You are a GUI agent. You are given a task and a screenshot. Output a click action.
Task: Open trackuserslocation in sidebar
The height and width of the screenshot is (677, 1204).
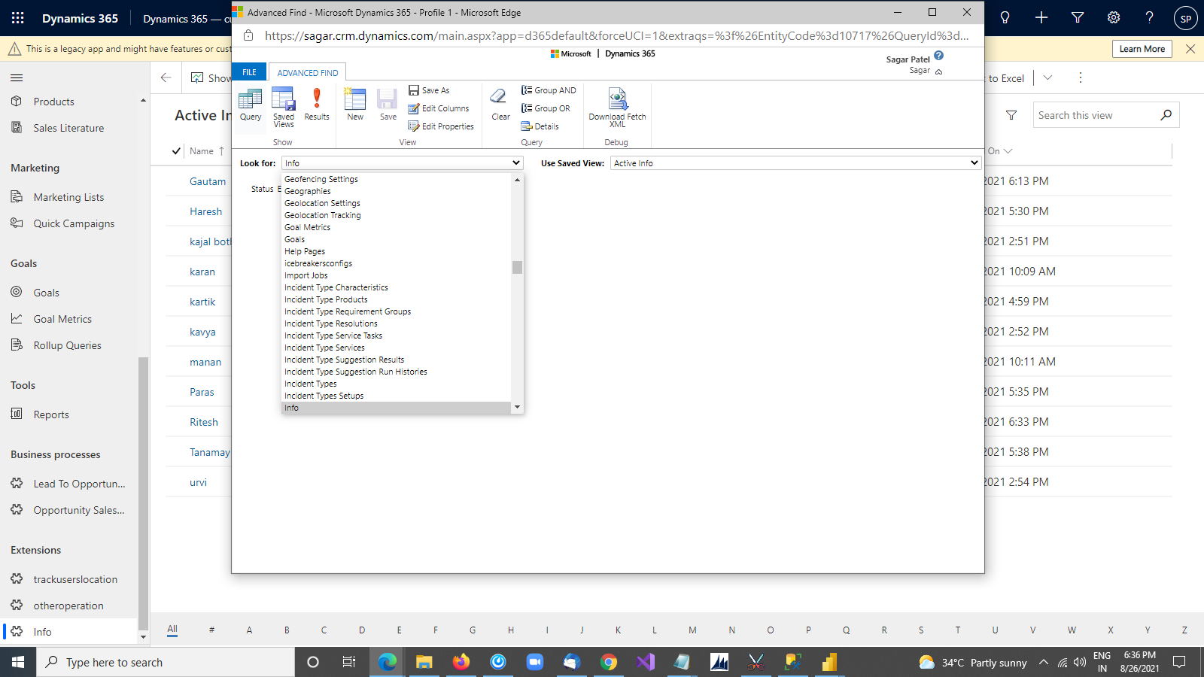click(x=75, y=579)
